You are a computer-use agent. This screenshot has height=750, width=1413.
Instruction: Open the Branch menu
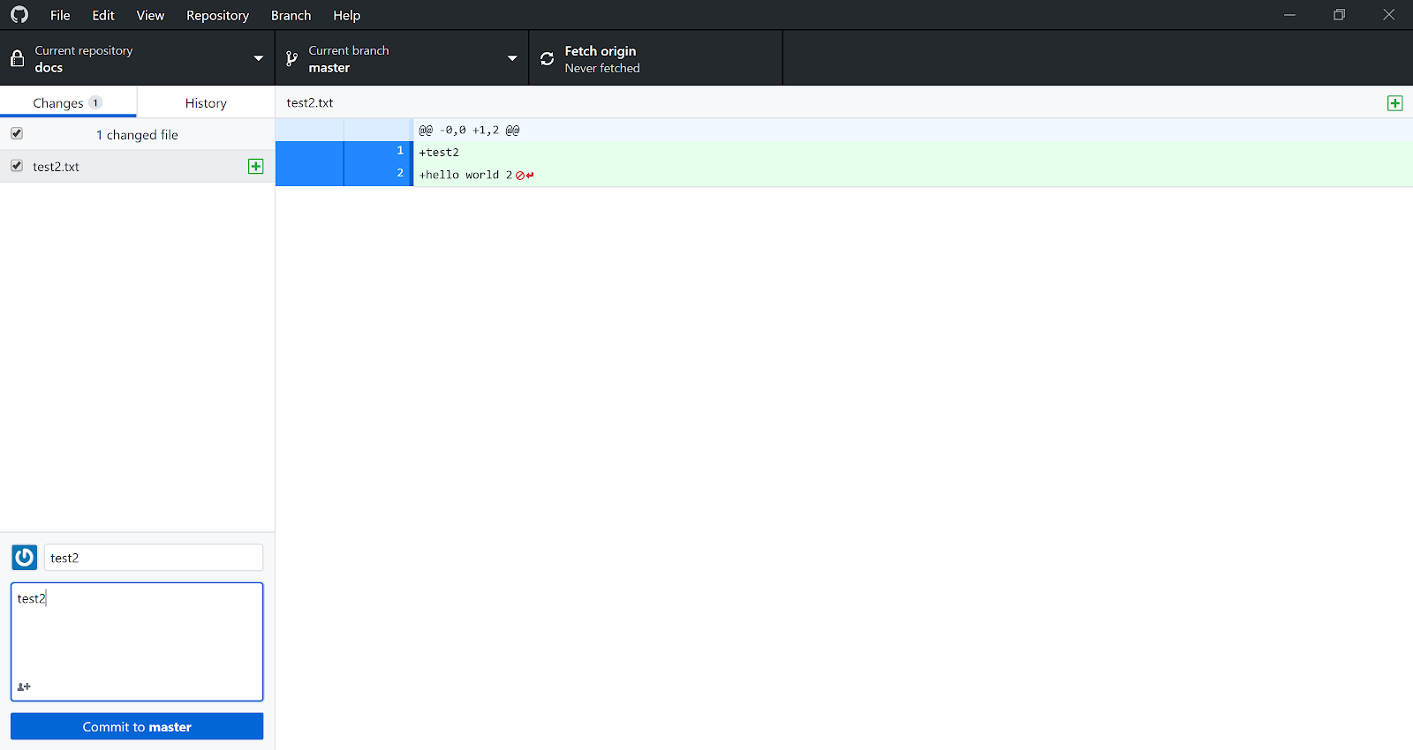click(291, 15)
